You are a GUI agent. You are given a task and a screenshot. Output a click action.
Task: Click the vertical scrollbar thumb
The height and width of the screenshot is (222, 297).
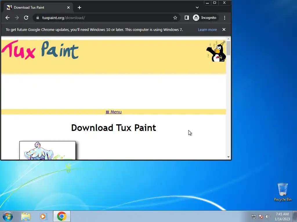pyautogui.click(x=229, y=48)
